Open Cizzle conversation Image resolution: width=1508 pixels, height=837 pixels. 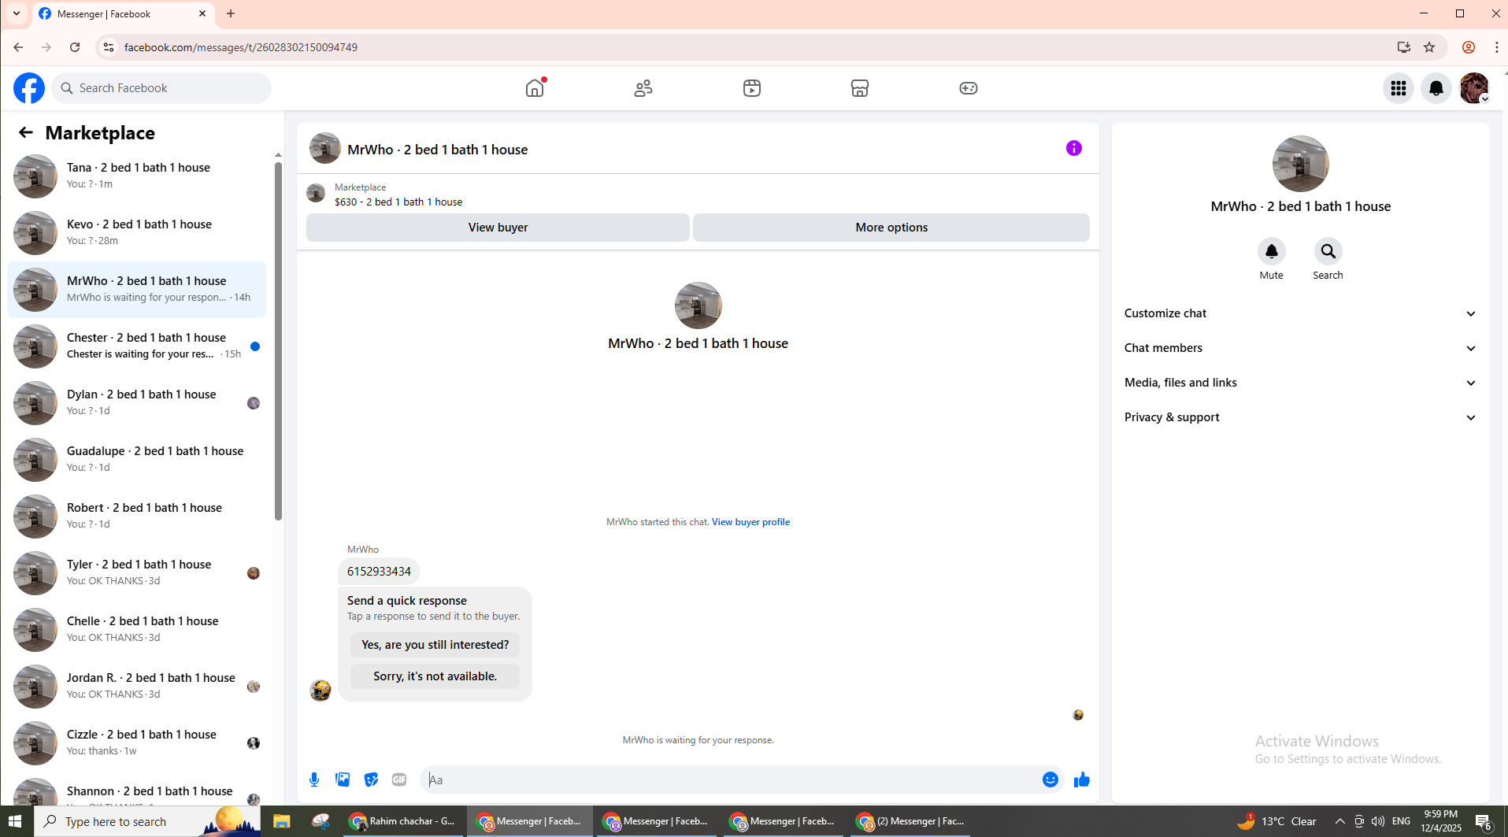[137, 743]
